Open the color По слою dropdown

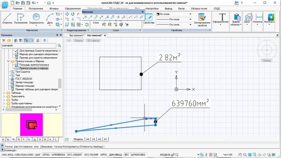coord(190,14)
